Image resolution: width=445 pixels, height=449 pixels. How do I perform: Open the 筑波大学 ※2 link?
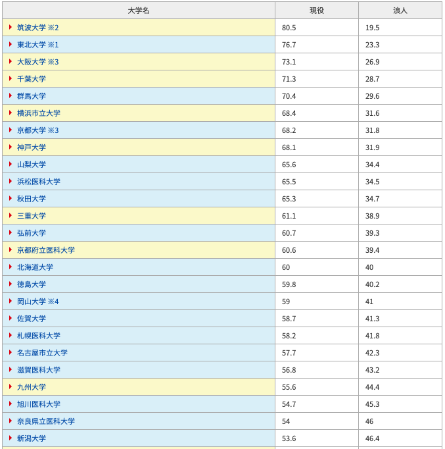click(37, 28)
